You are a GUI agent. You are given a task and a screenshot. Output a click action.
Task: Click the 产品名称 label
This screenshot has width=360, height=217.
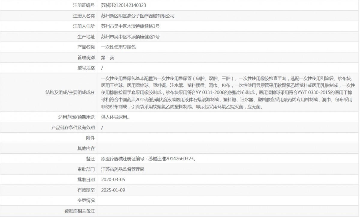(86, 47)
